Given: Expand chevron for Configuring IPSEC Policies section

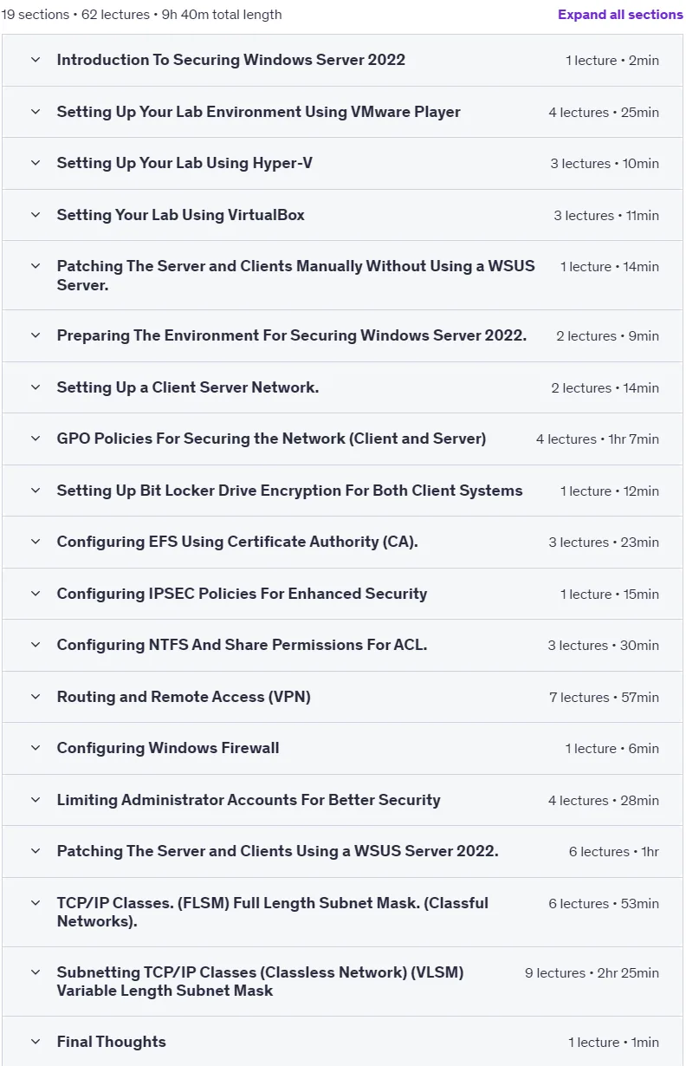Looking at the screenshot, I should coord(36,594).
